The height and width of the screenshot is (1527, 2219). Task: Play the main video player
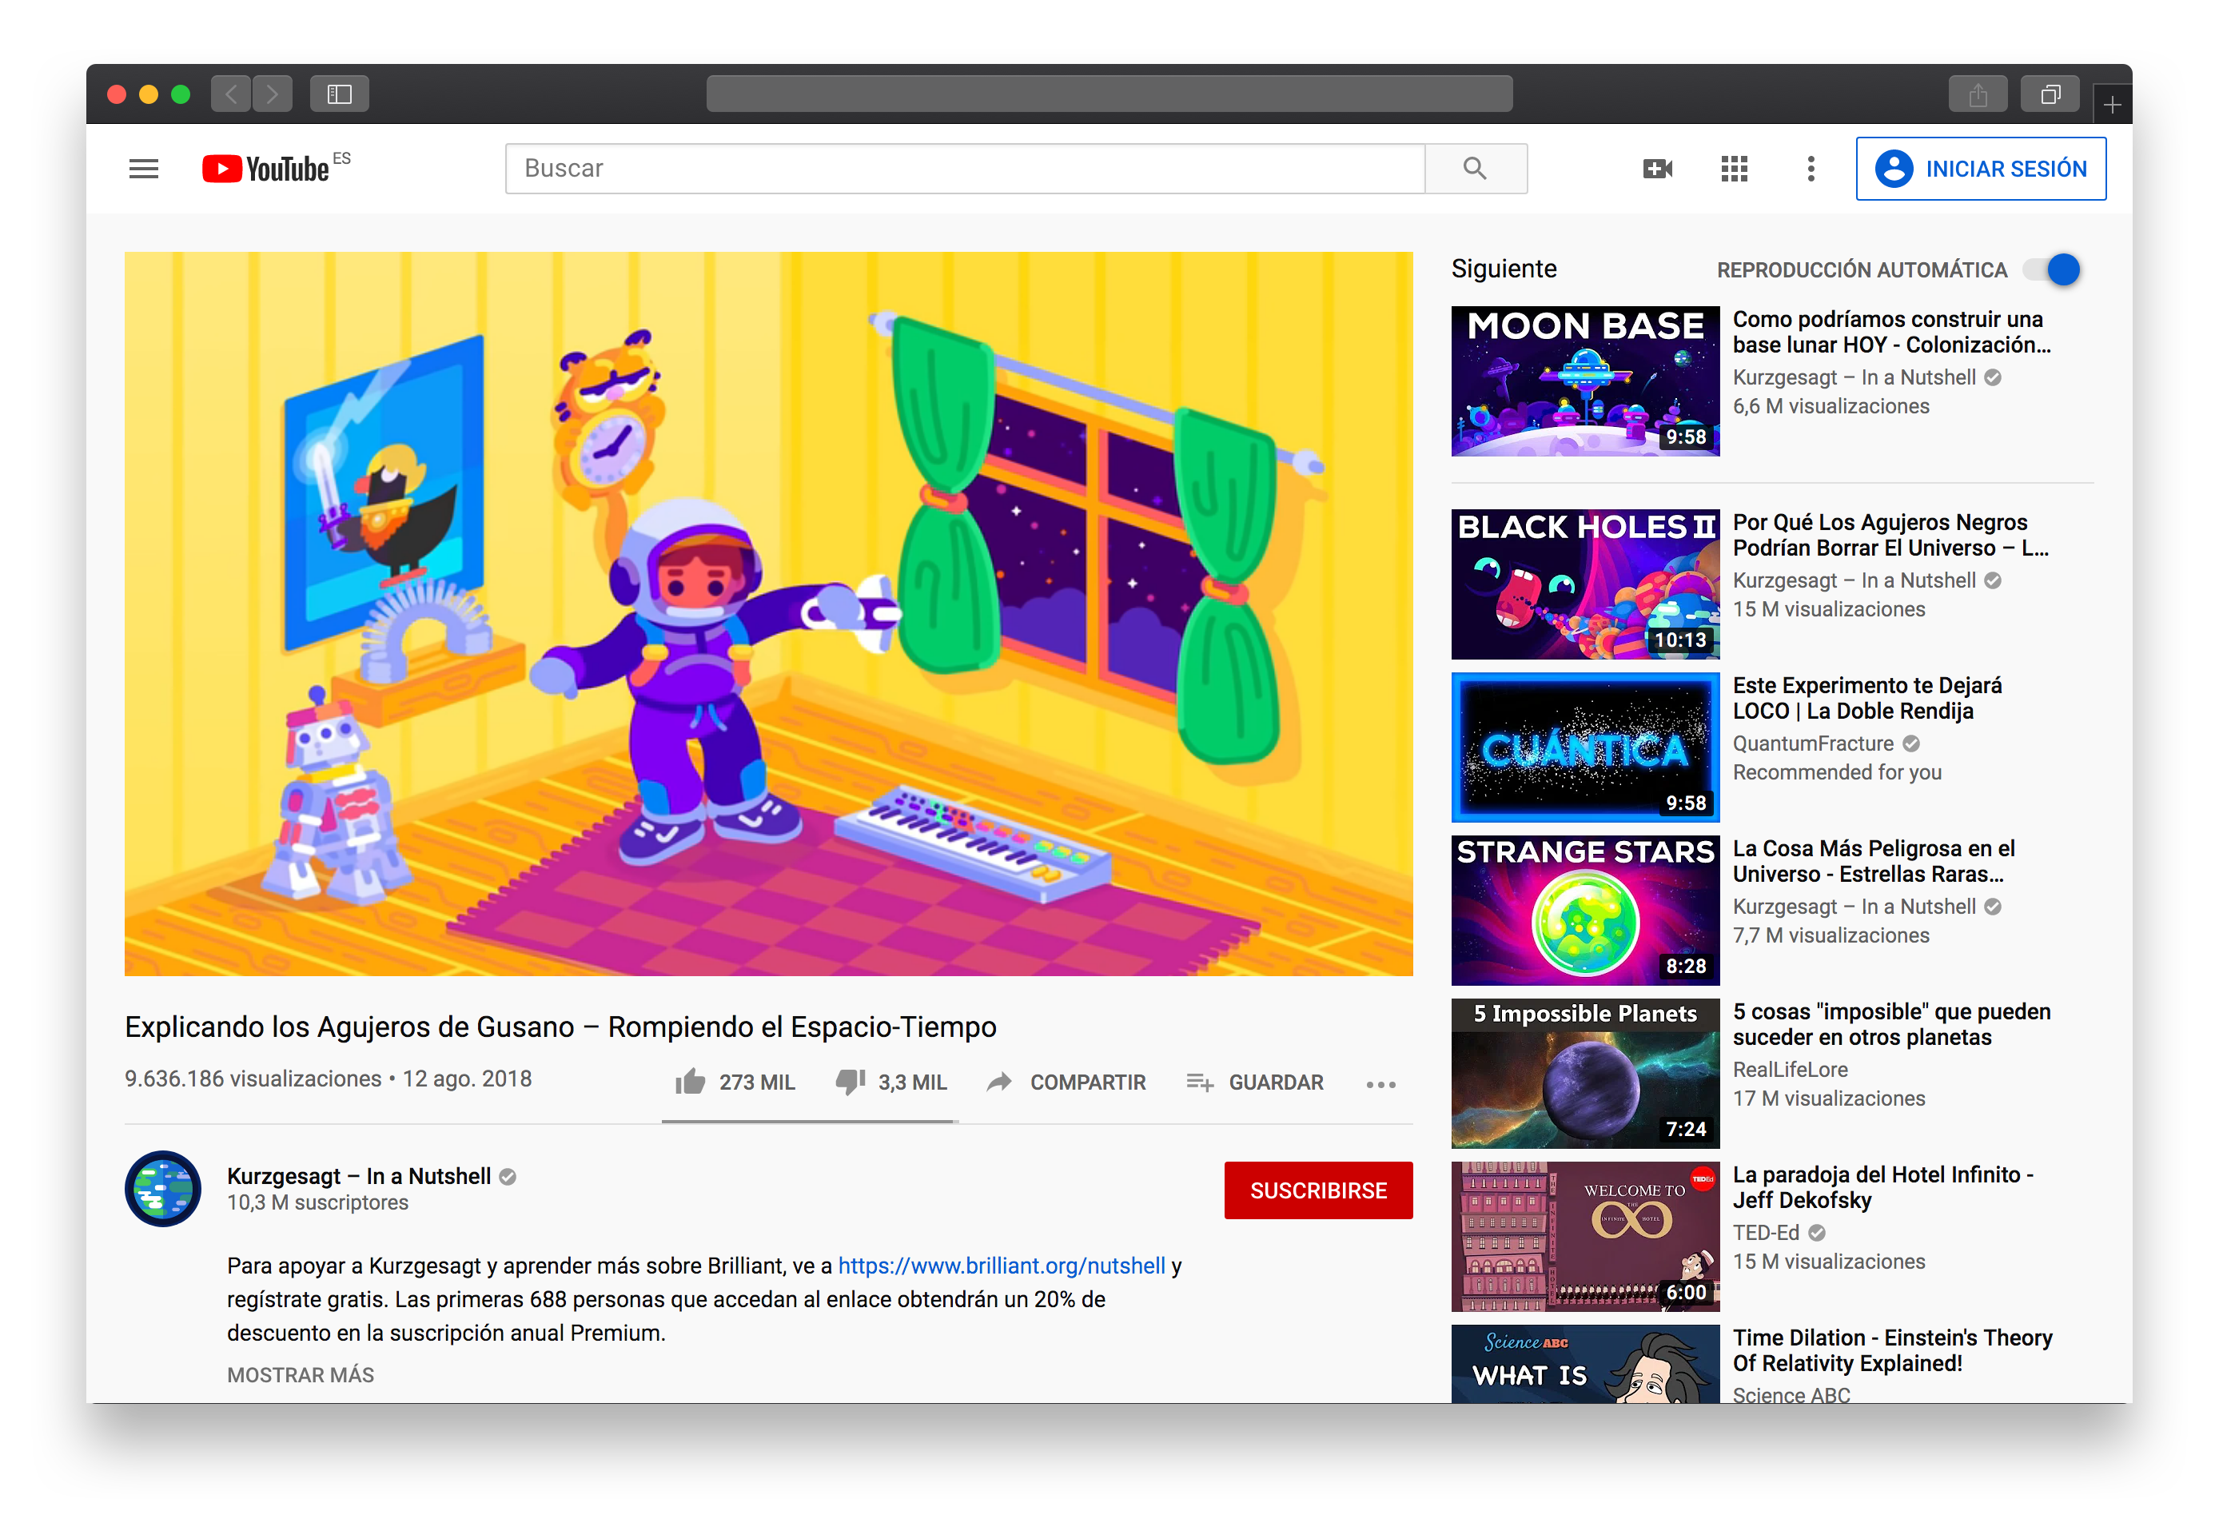pyautogui.click(x=768, y=613)
